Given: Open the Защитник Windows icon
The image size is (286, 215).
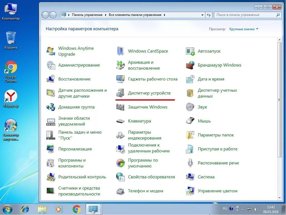Looking at the screenshot, I should click(x=120, y=107).
